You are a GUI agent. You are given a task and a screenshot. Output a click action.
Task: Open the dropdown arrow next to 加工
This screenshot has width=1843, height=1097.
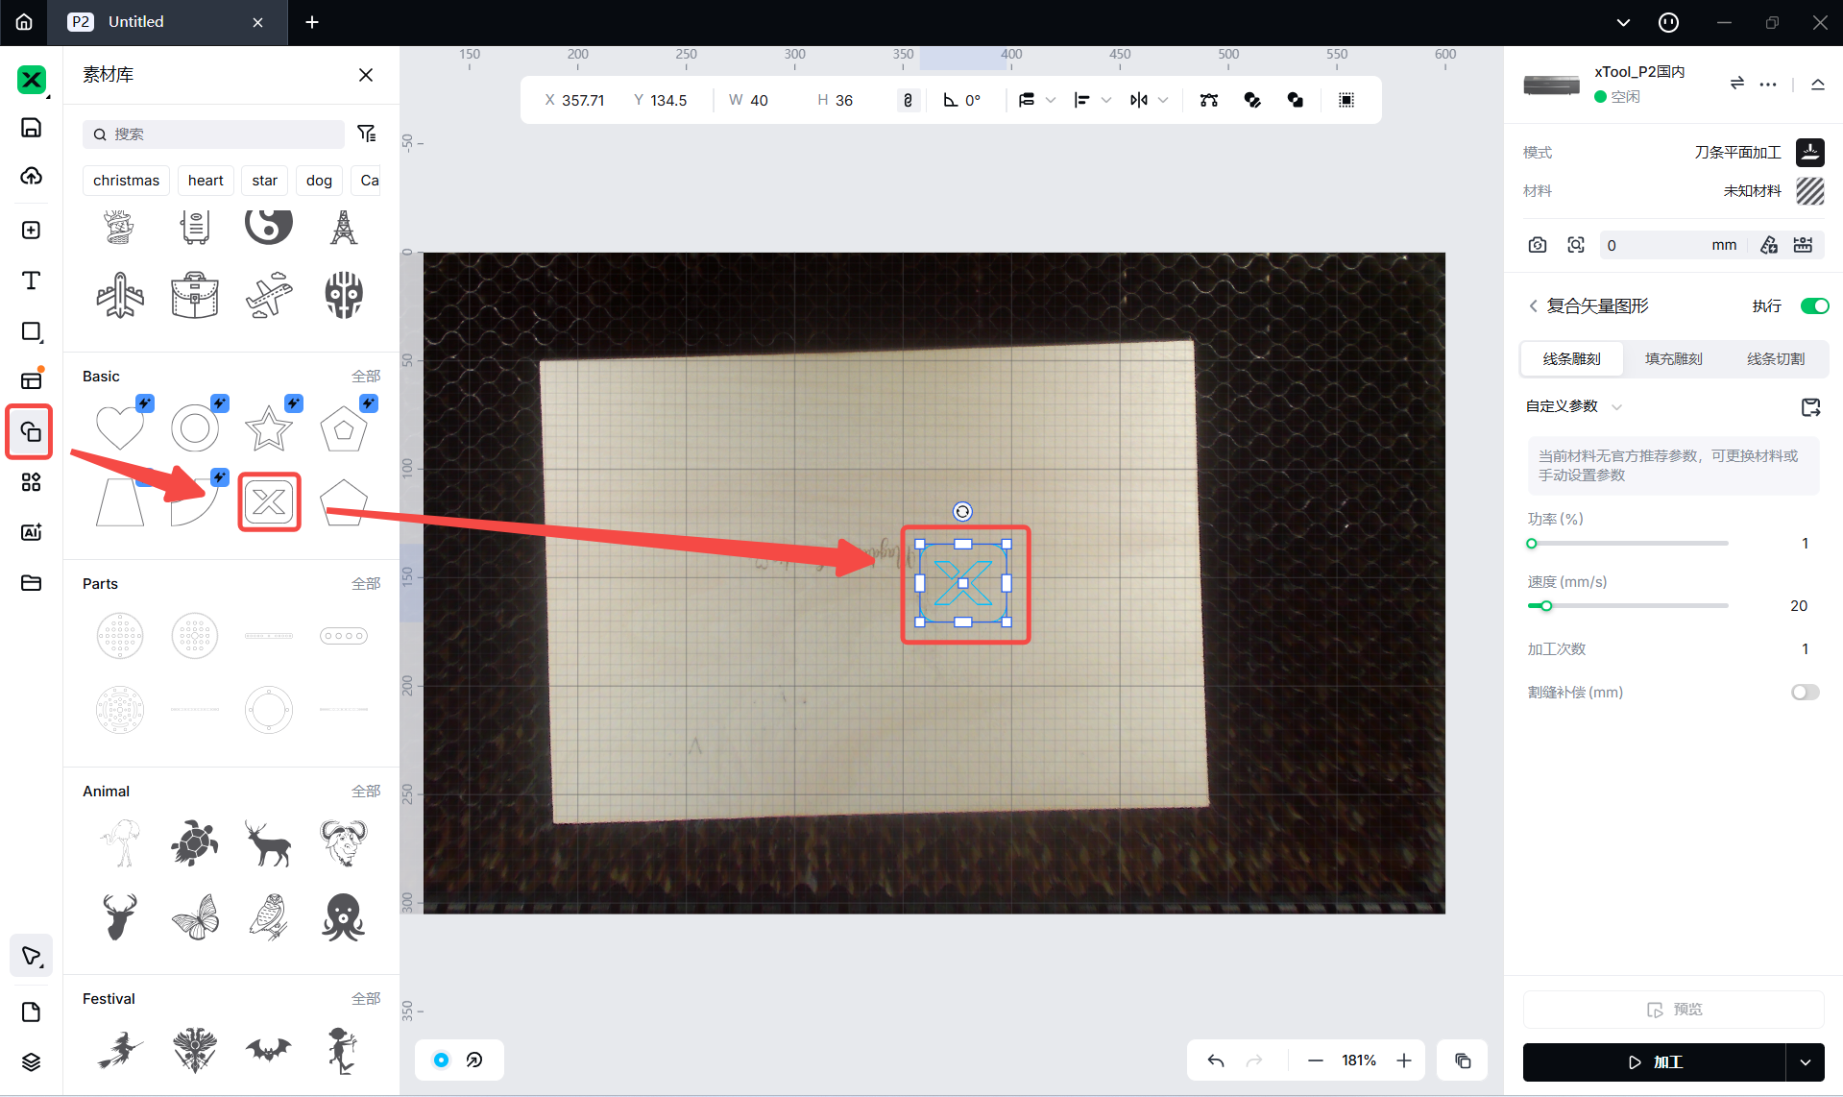click(1806, 1062)
